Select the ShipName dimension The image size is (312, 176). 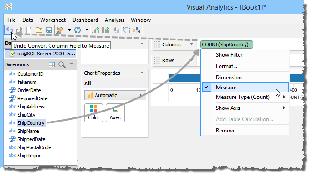pos(28,131)
